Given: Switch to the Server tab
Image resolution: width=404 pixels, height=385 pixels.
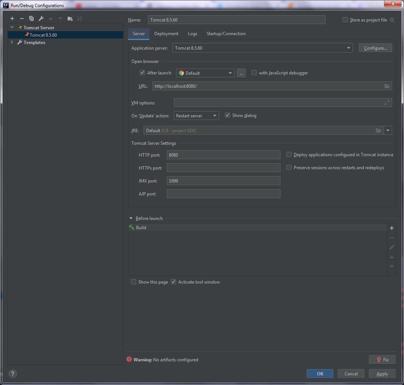Looking at the screenshot, I should click(x=139, y=34).
